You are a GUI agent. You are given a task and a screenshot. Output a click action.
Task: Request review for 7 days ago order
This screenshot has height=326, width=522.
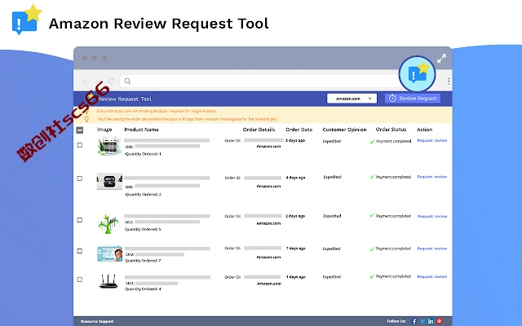point(432,249)
